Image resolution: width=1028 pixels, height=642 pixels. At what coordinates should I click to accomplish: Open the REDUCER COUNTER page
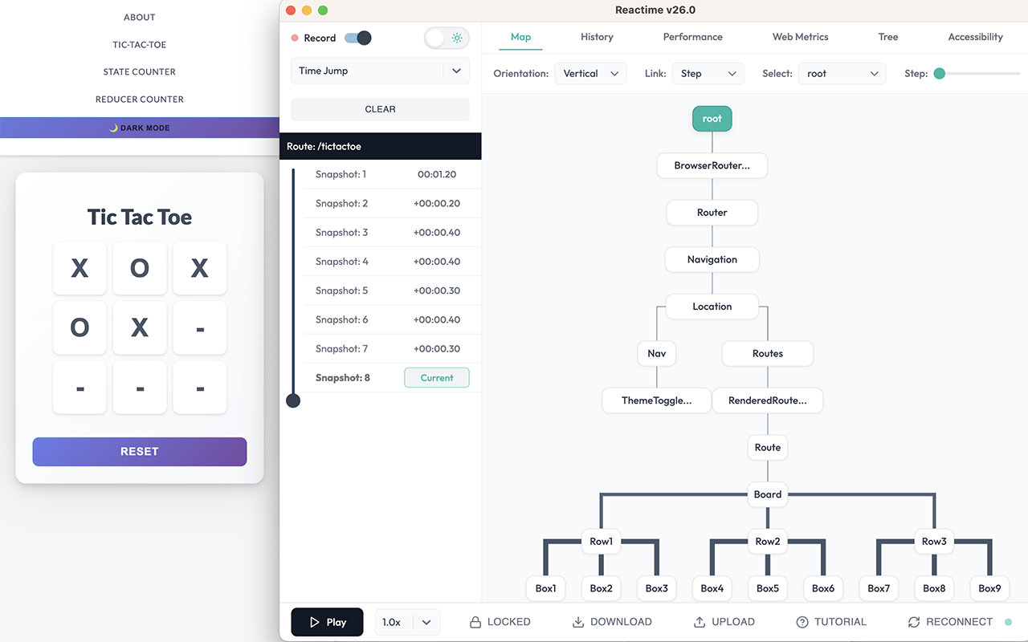pos(140,100)
